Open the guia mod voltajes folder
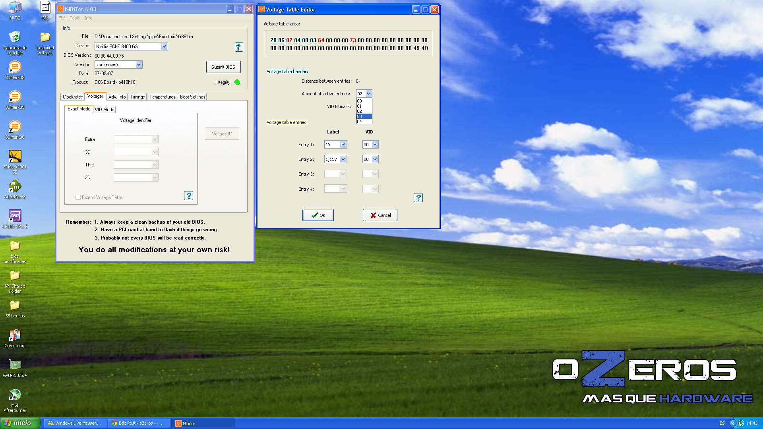This screenshot has width=763, height=429. click(45, 43)
